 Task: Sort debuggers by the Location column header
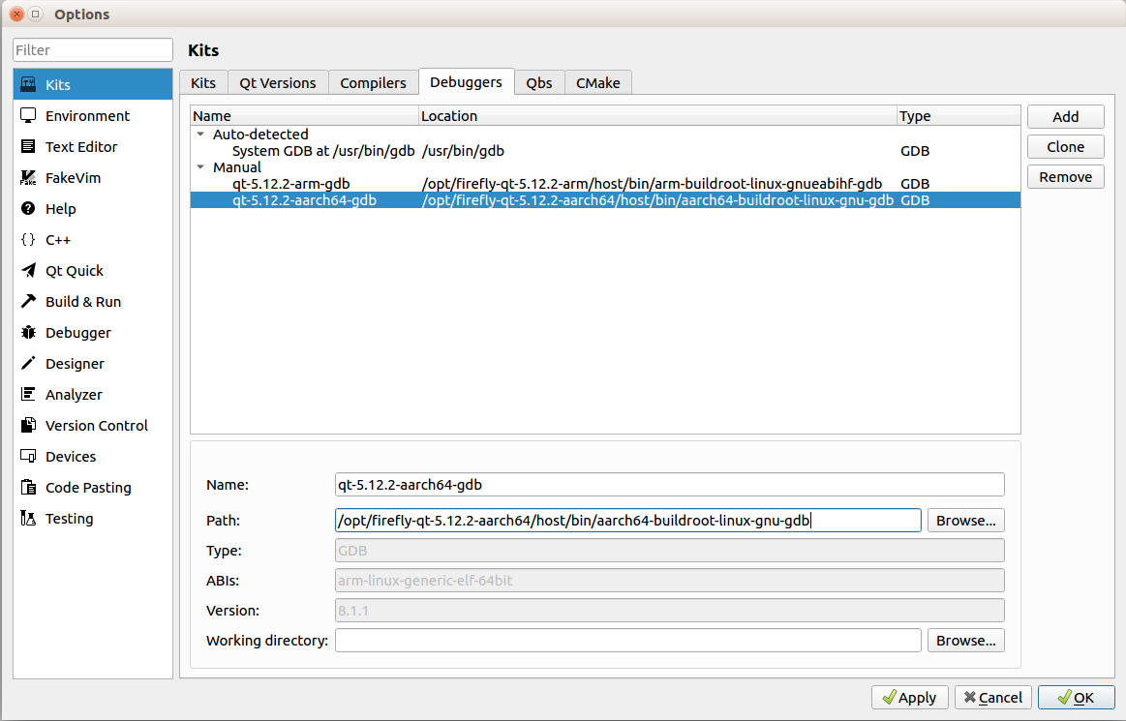[656, 116]
